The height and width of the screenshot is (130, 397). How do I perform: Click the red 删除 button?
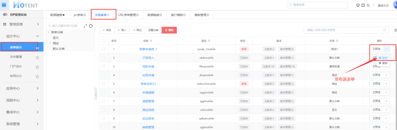pos(169,30)
